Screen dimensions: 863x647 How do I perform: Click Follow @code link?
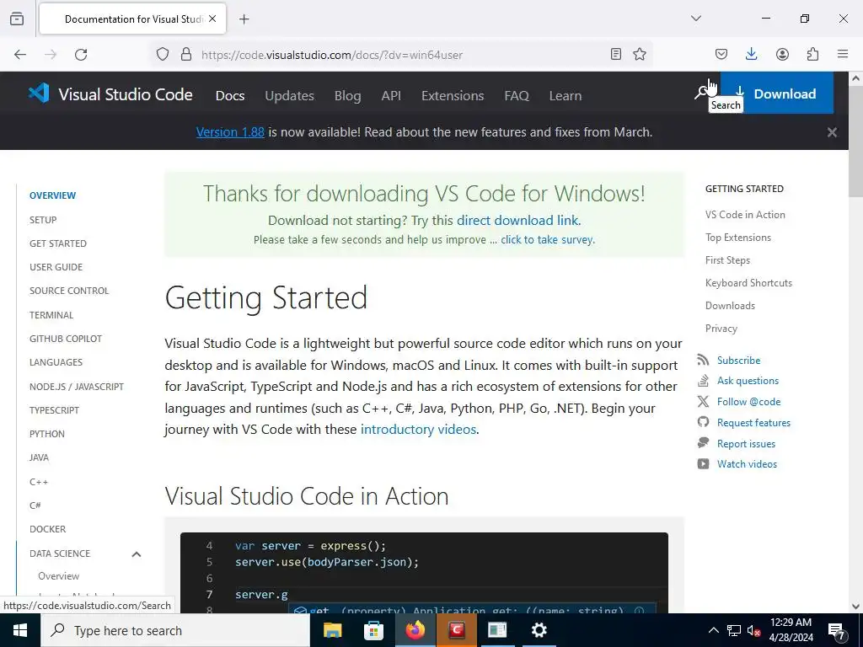748,402
